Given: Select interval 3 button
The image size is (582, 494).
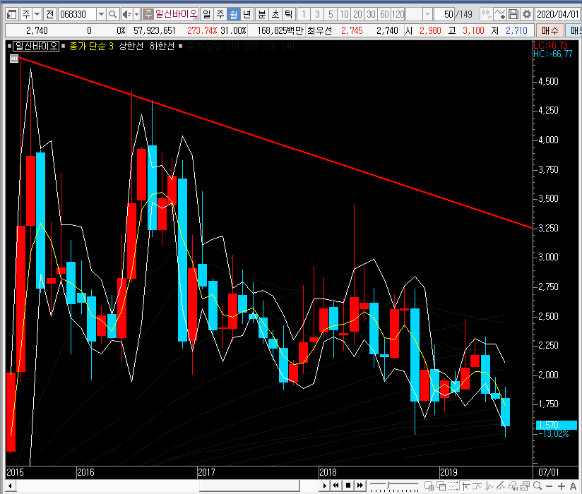Looking at the screenshot, I should (317, 14).
